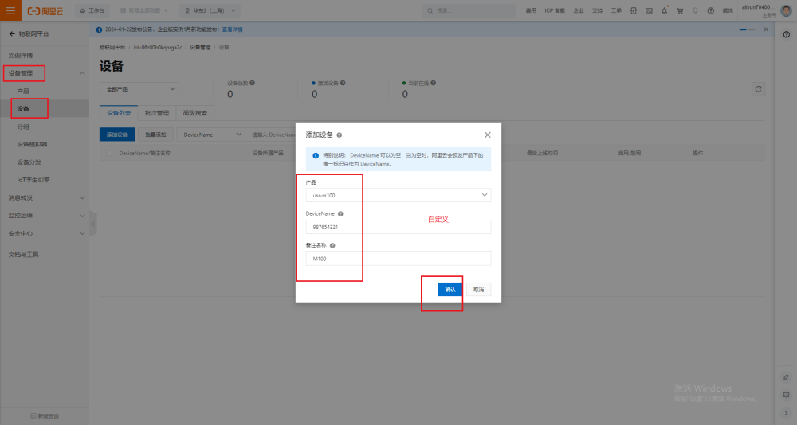The width and height of the screenshot is (797, 425).
Task: Click the DeviceName input field
Action: click(398, 227)
